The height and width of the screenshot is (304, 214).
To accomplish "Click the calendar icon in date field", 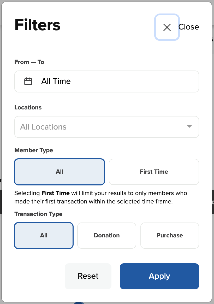I will click(28, 81).
